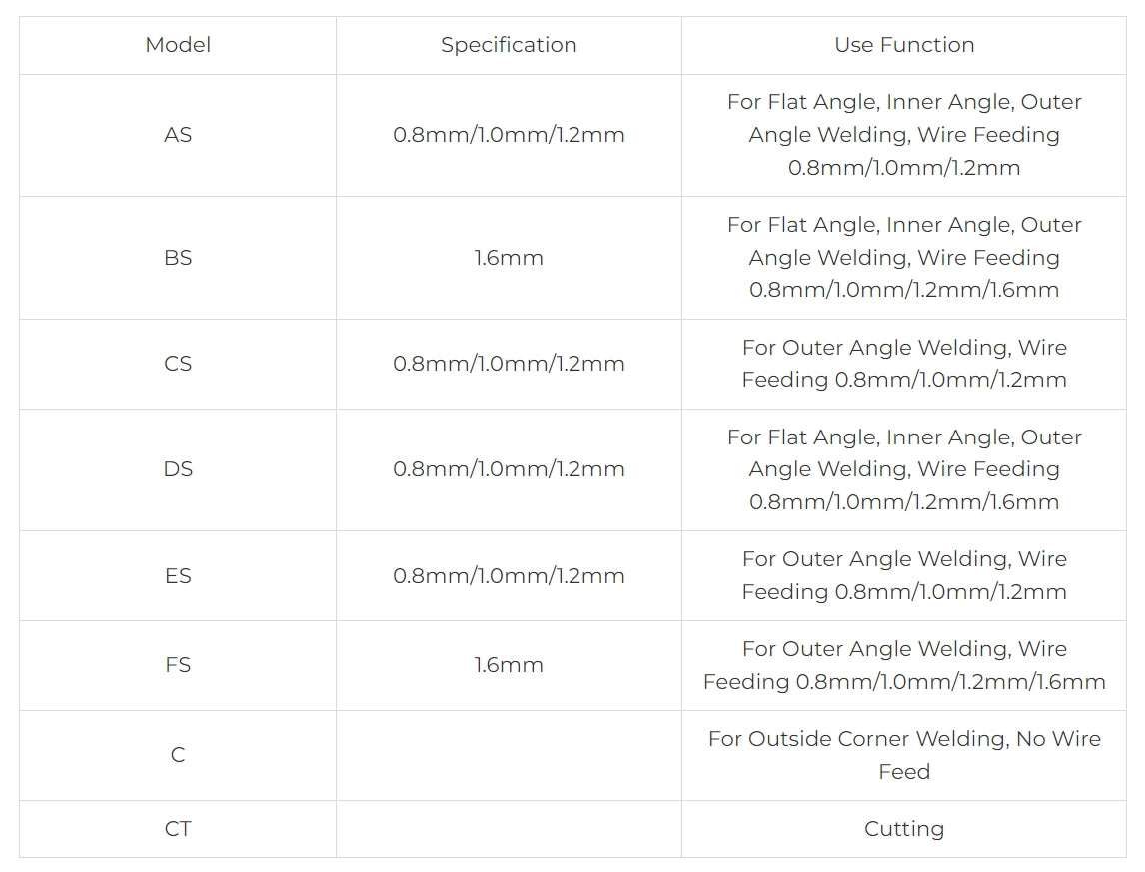This screenshot has width=1145, height=872.
Task: Select the CT model cell
Action: (x=178, y=829)
